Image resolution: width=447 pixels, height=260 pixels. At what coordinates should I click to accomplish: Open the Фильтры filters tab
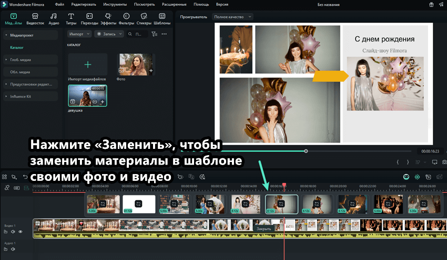[126, 19]
